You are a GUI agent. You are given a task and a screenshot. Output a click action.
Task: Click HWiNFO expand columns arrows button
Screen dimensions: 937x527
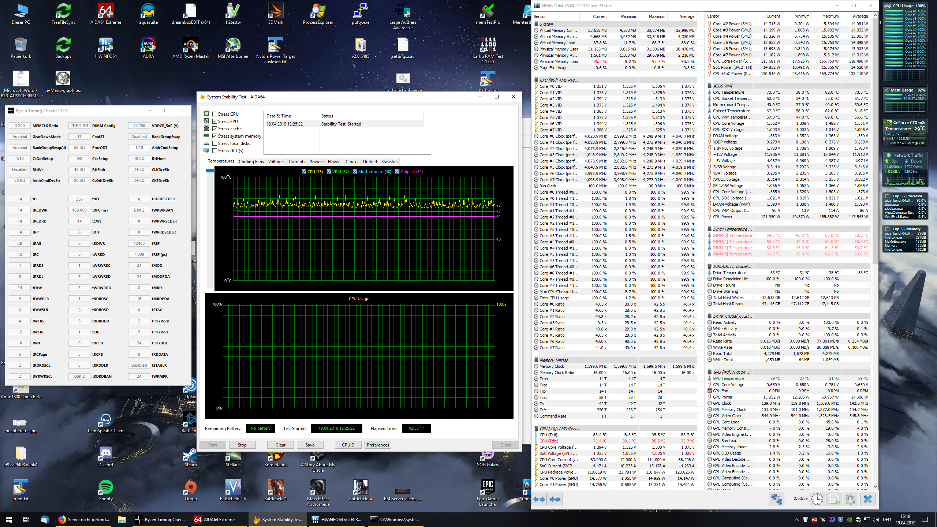[539, 499]
